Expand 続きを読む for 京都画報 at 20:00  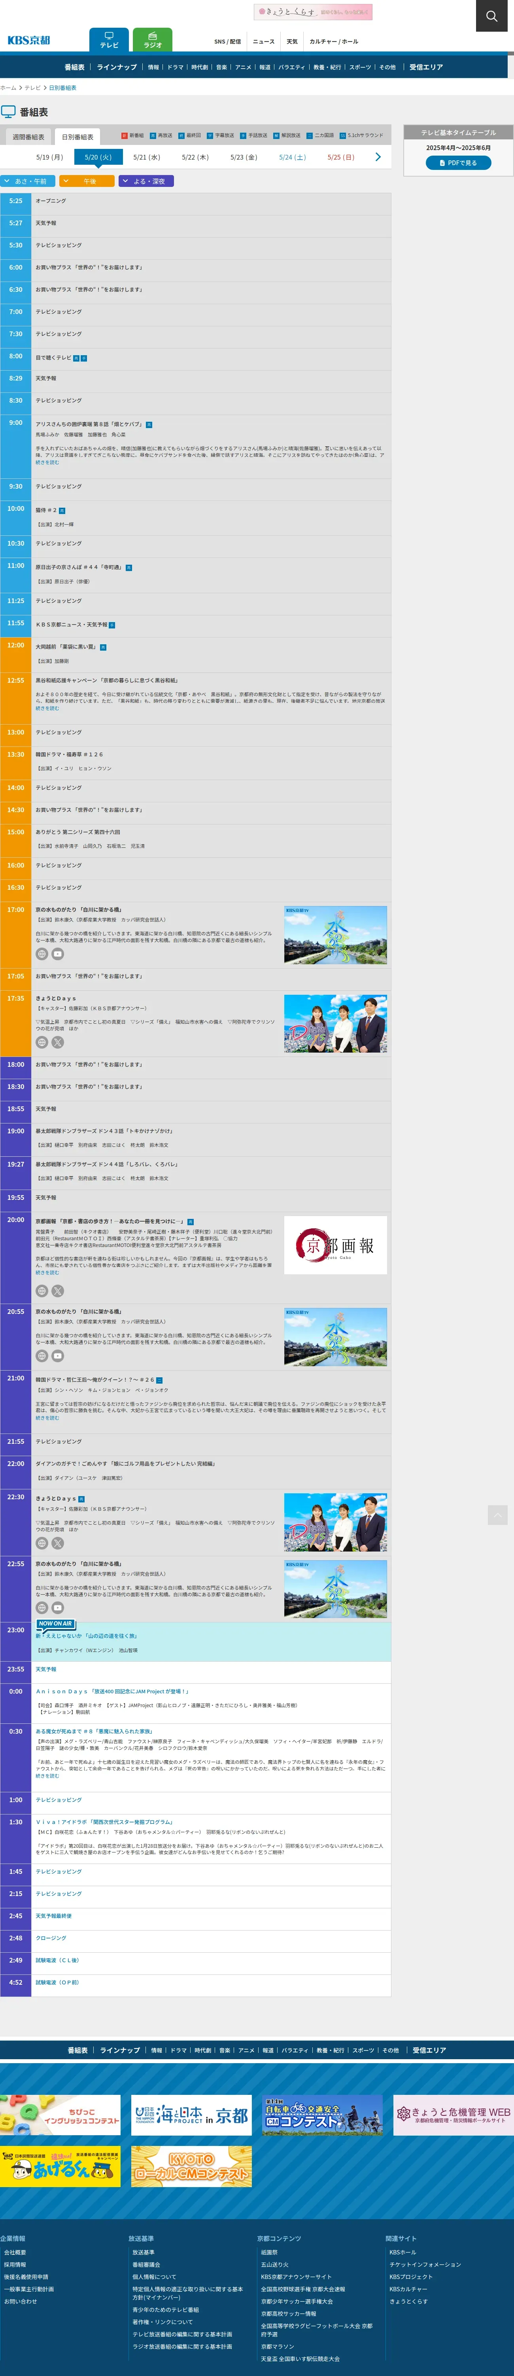(47, 1272)
